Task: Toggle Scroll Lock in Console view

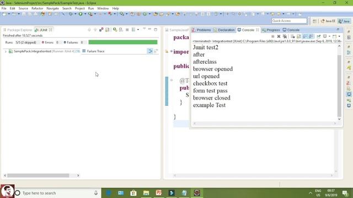Action: click(x=299, y=36)
